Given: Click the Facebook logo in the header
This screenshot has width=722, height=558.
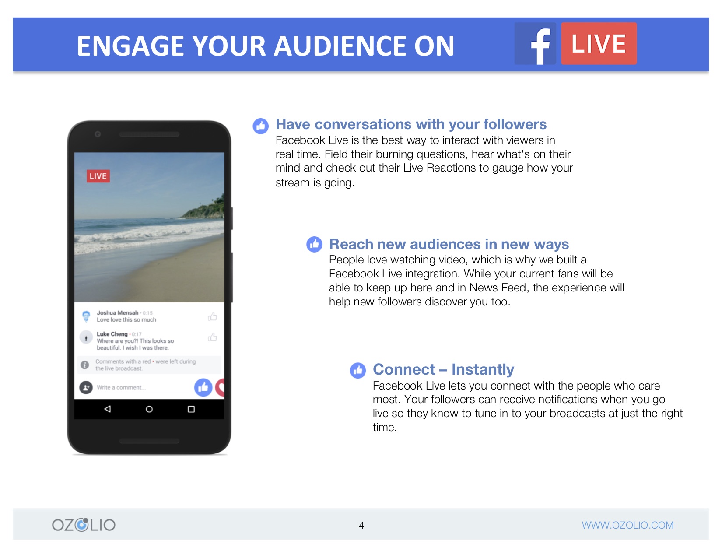Looking at the screenshot, I should click(x=535, y=44).
